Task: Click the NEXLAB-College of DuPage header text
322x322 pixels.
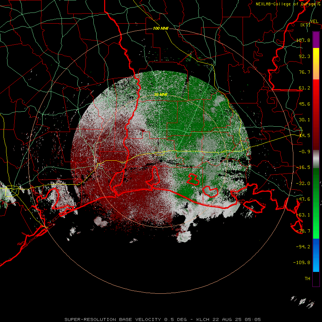Action: [x=288, y=4]
